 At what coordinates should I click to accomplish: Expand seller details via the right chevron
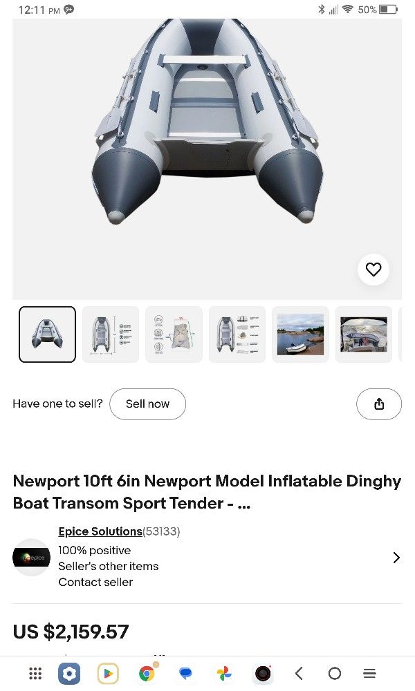point(396,557)
